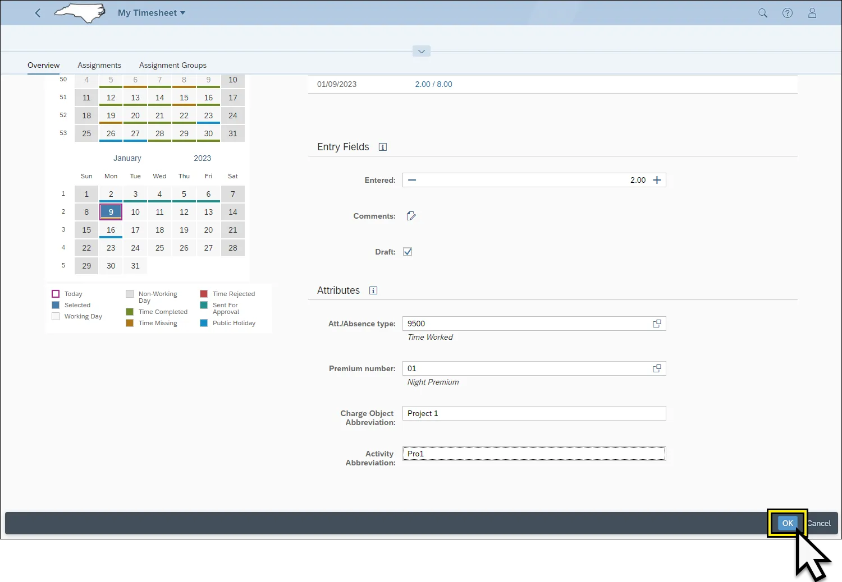This screenshot has height=582, width=842.
Task: Switch to the Assignment Groups tab
Action: pyautogui.click(x=173, y=65)
